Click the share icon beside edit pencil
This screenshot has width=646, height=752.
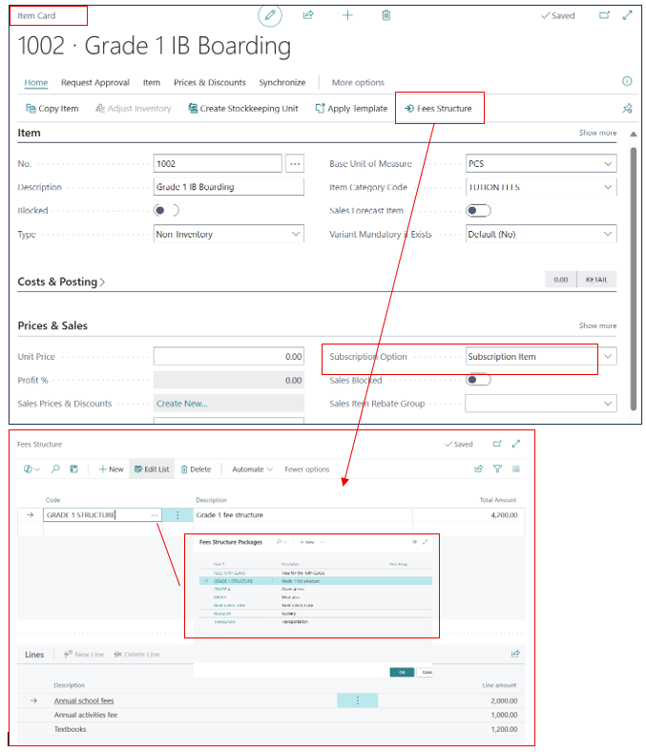click(308, 15)
